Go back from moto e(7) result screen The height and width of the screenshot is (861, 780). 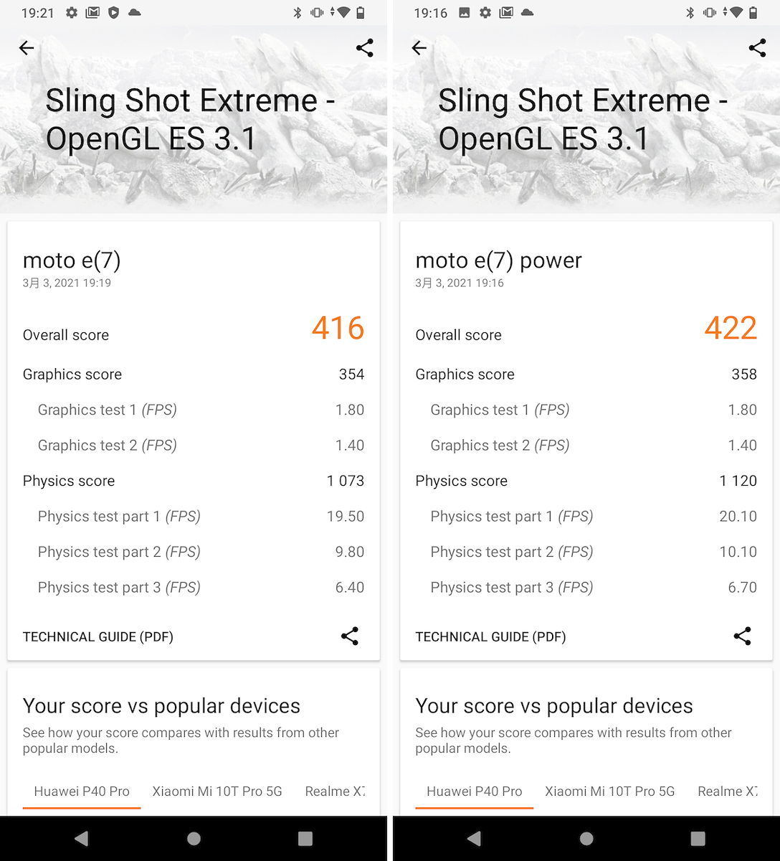[27, 48]
